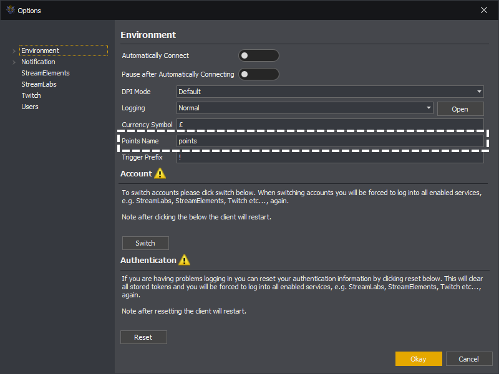This screenshot has width=499, height=374.
Task: Toggle the Automatically Connect switch
Action: point(259,55)
